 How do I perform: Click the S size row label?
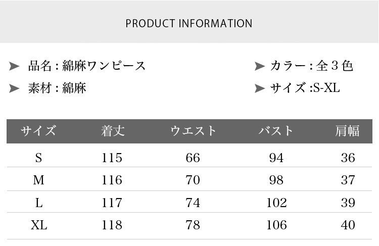tap(39, 158)
